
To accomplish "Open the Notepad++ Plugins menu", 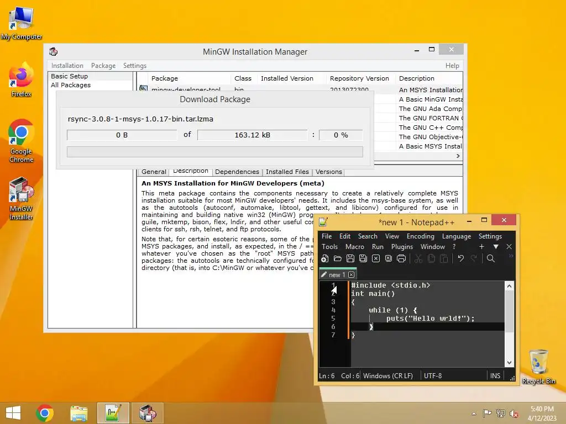I will point(402,247).
